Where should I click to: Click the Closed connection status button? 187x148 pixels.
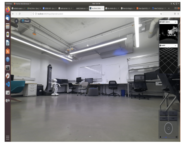pos(26,21)
